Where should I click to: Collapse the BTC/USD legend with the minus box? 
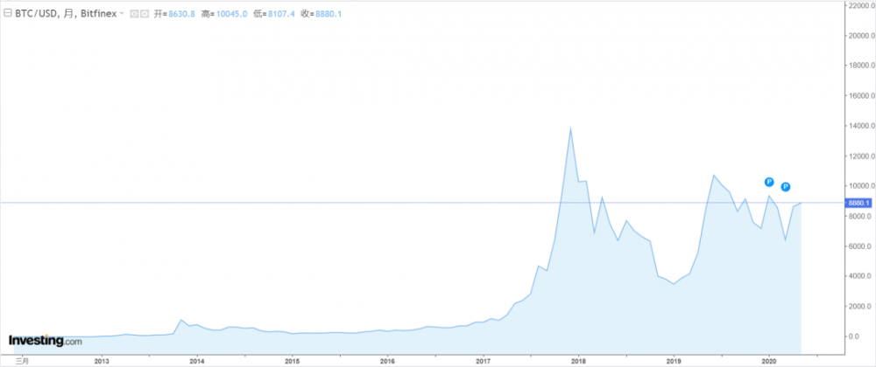[7, 15]
